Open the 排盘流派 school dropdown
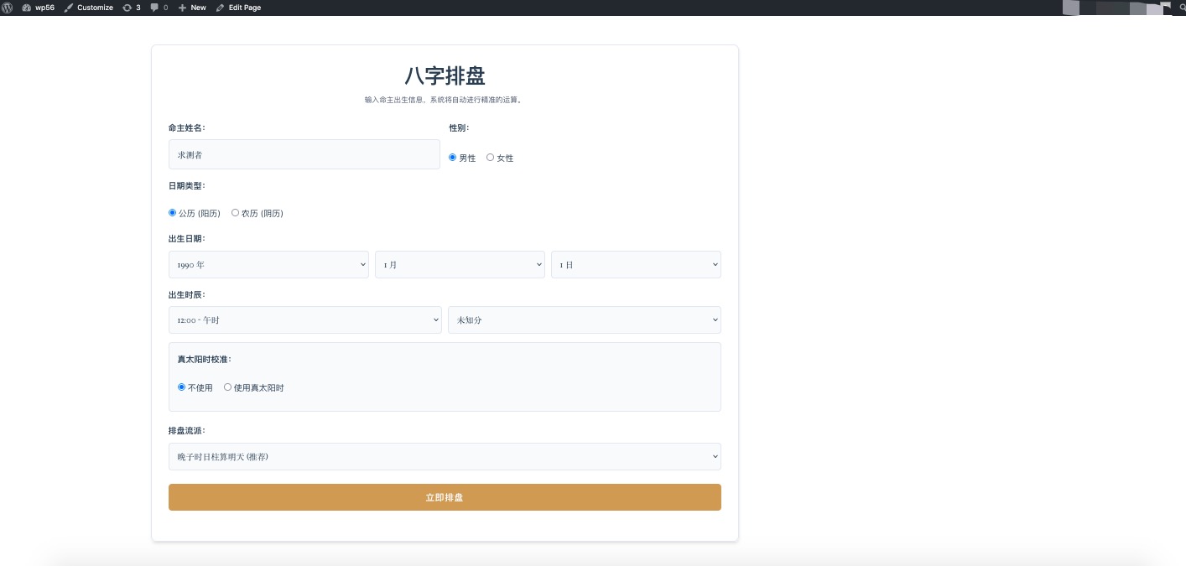The height and width of the screenshot is (566, 1186). (445, 456)
